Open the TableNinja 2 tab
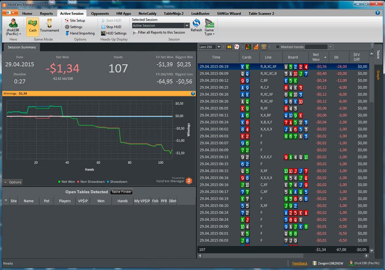385x270 pixels. (x=174, y=13)
